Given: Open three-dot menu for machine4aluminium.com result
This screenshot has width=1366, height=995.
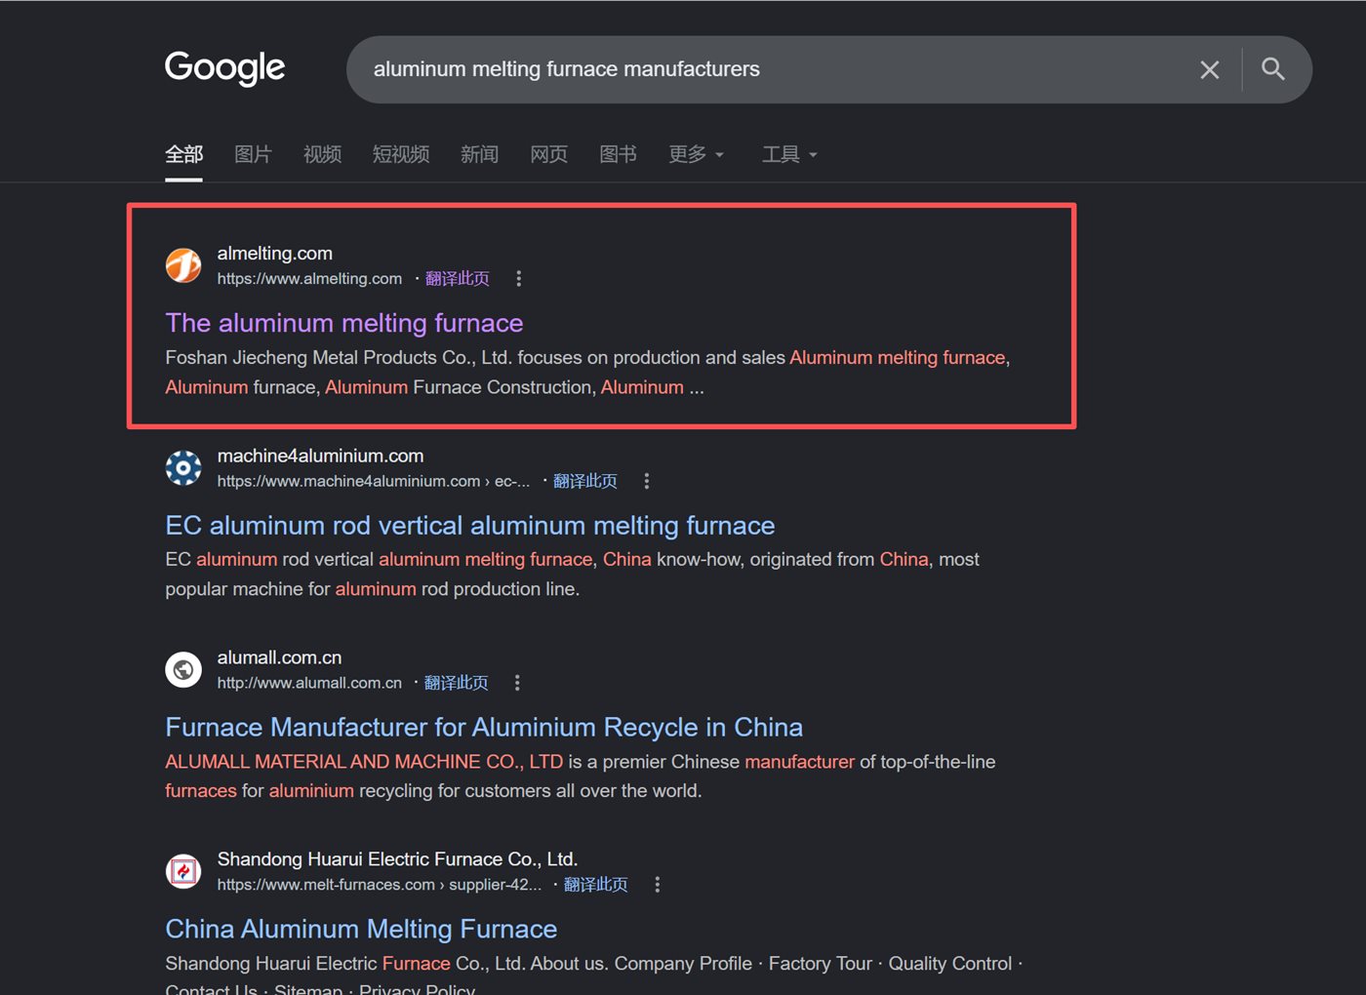Looking at the screenshot, I should [646, 481].
